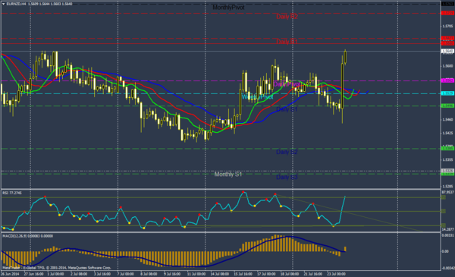Click the newest MACD histogram bar
455x277 pixels.
tap(345, 249)
